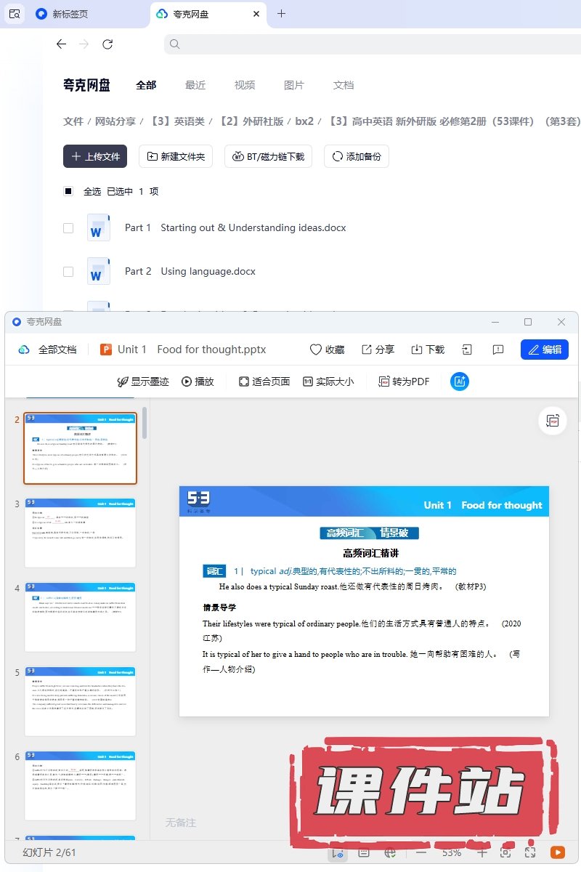Click the browser address search field
The width and height of the screenshot is (581, 872).
(x=363, y=44)
